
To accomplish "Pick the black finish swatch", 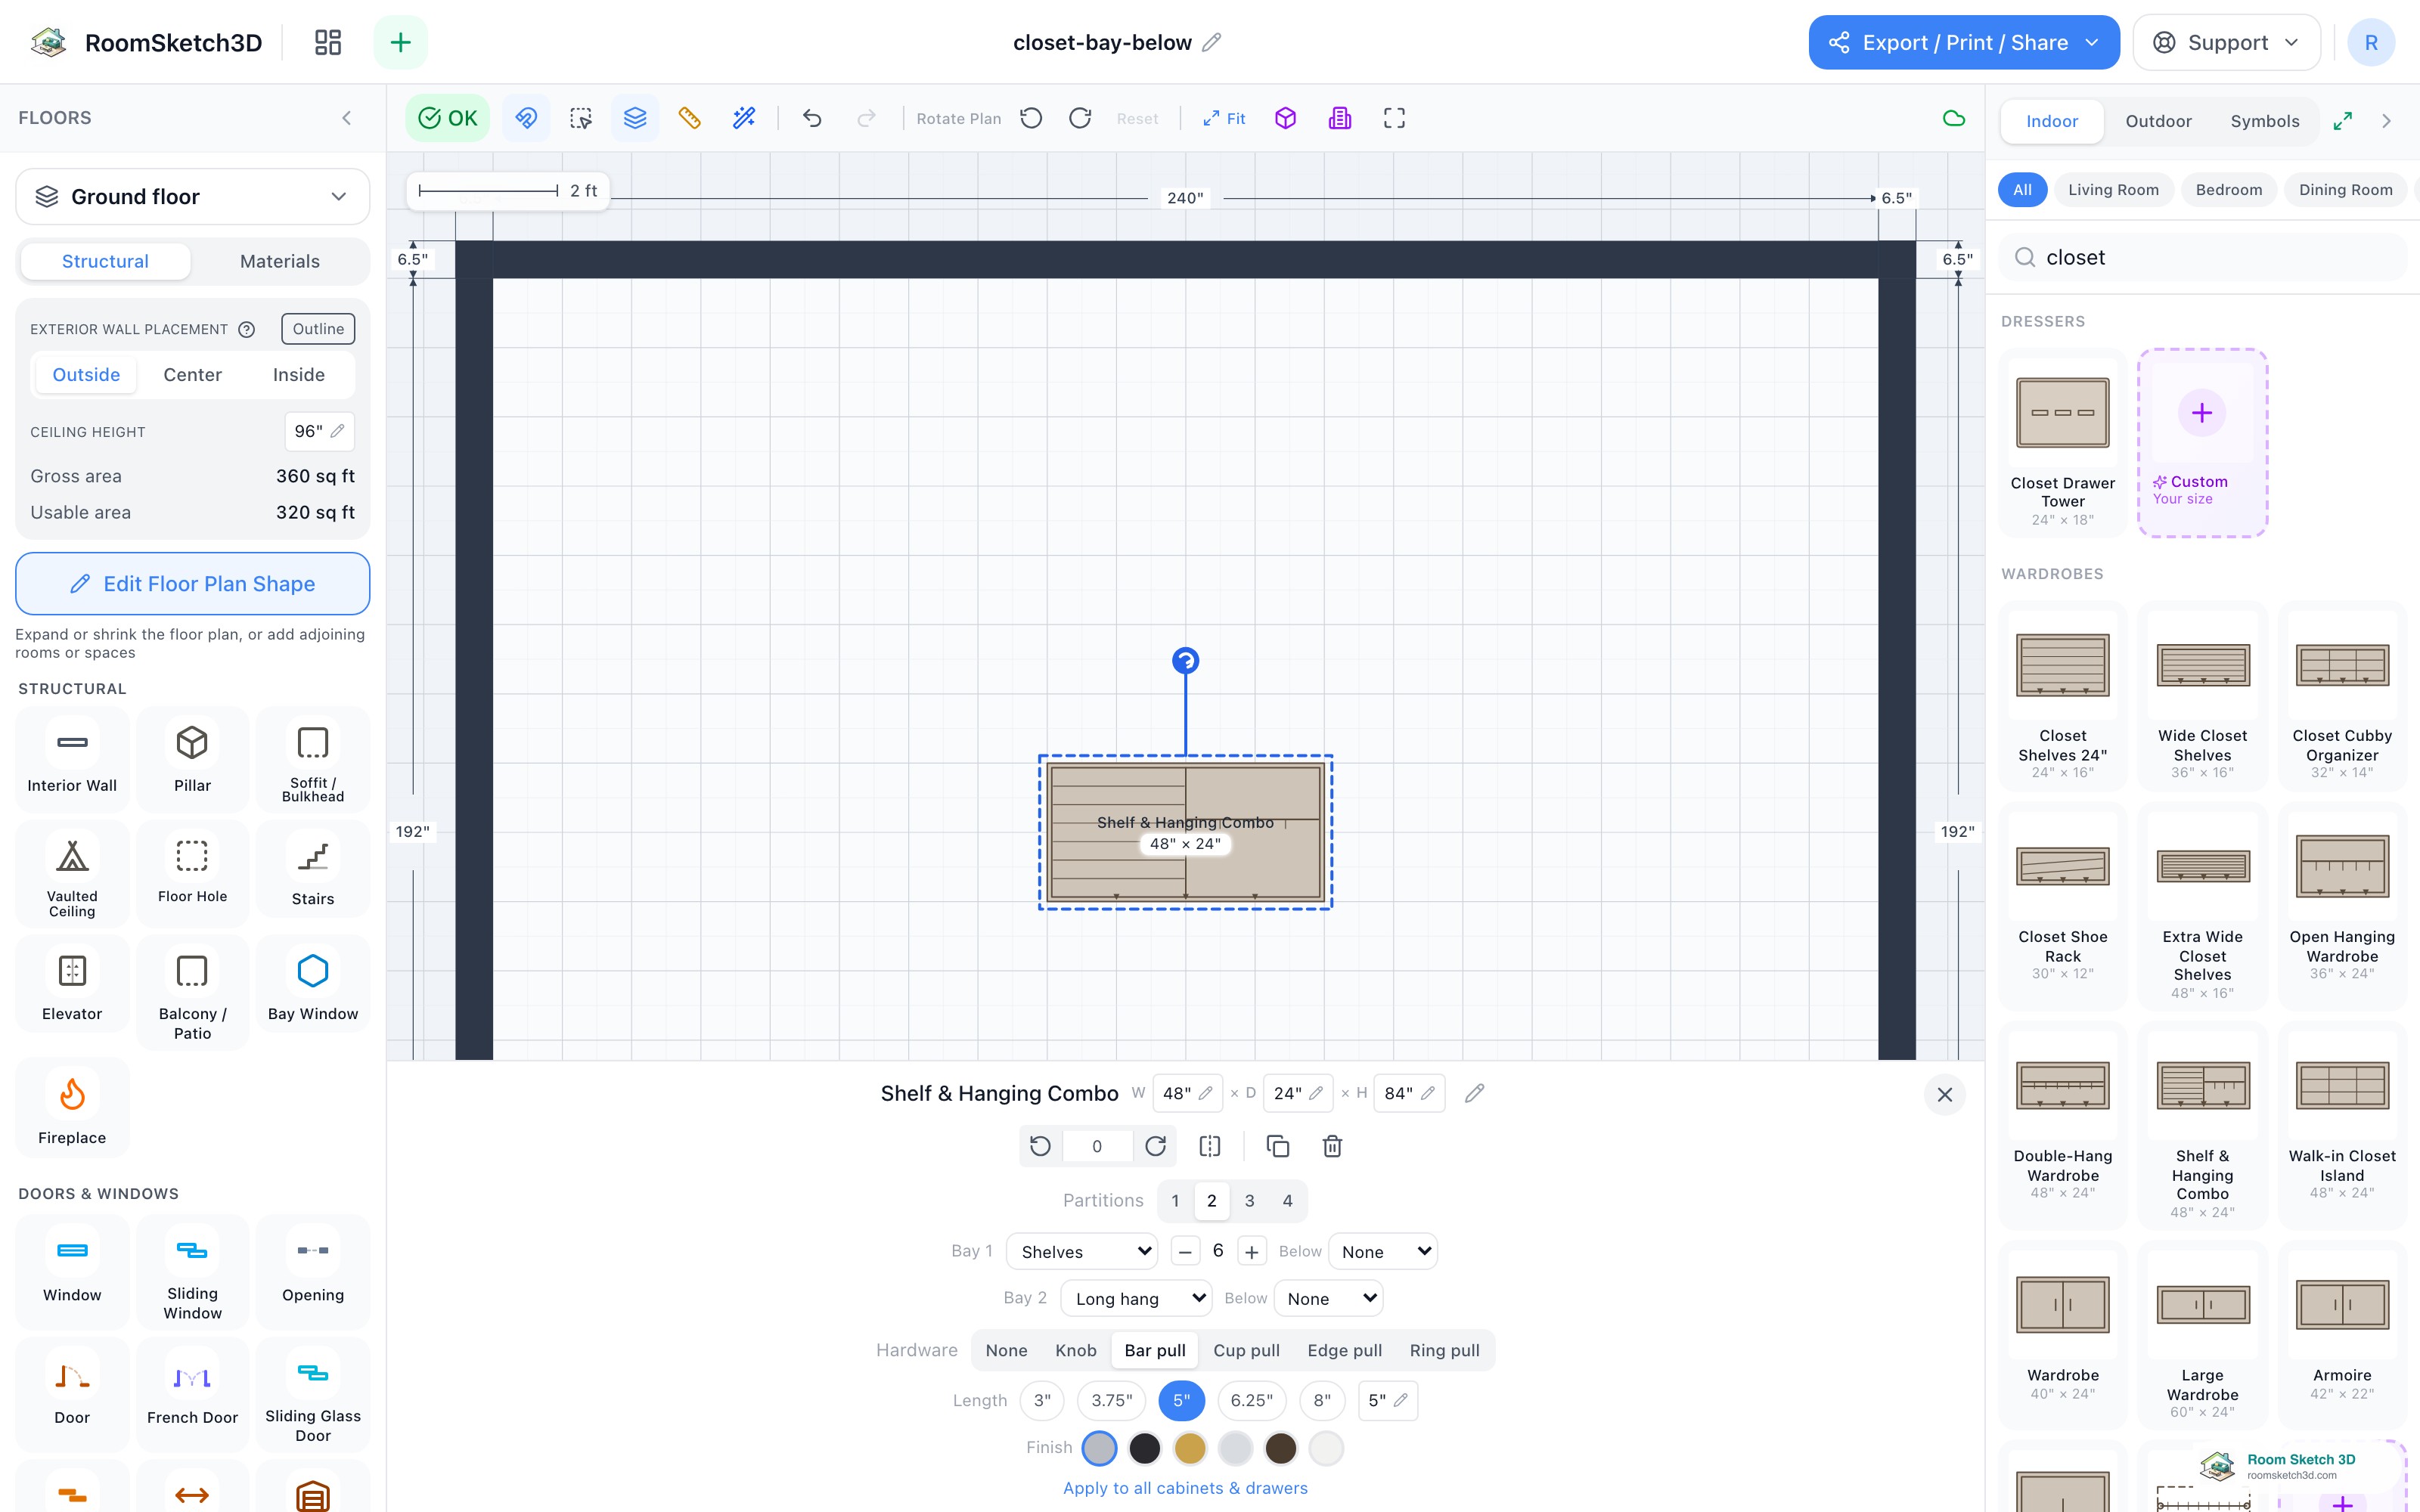I will coord(1144,1448).
